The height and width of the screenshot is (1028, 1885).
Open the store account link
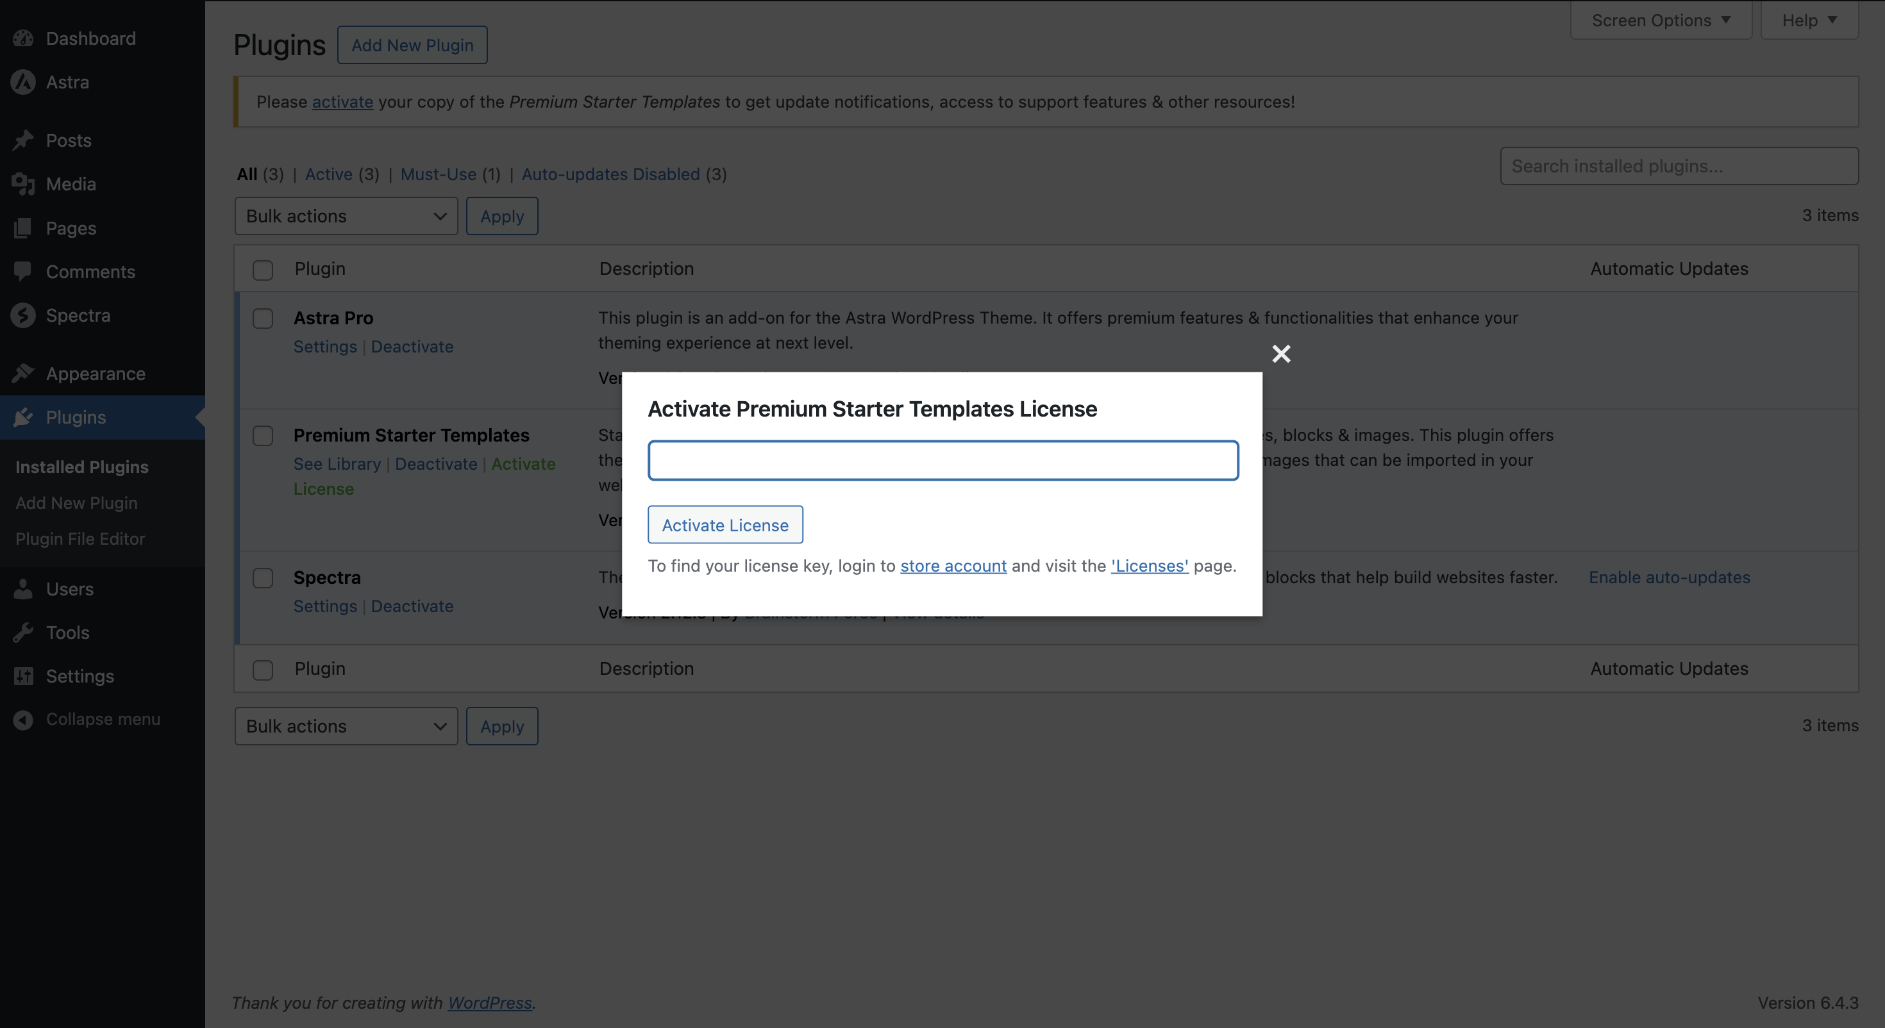(953, 565)
